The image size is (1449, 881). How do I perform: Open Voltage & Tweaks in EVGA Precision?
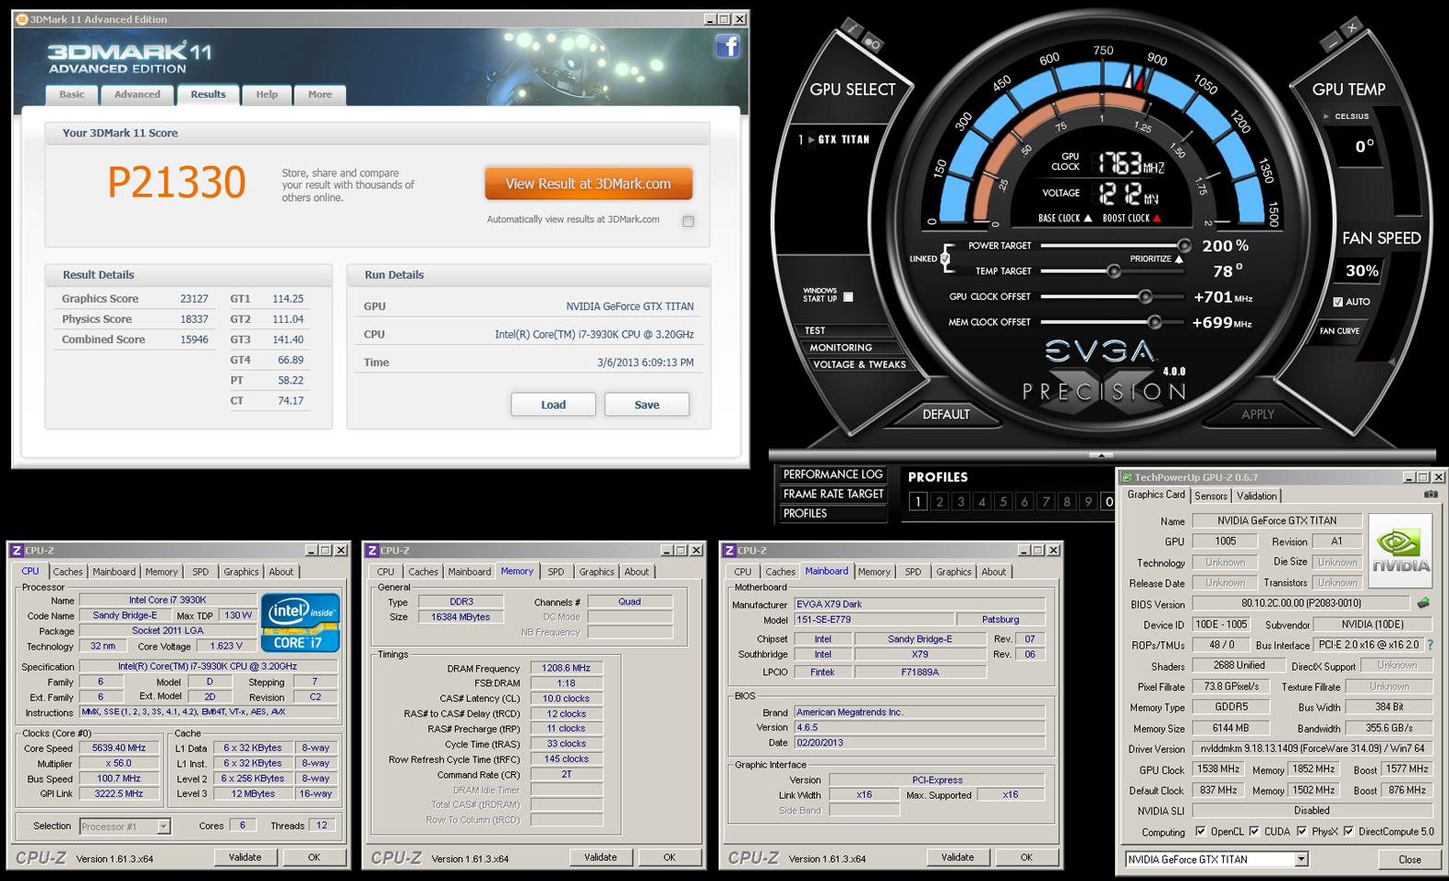(859, 364)
